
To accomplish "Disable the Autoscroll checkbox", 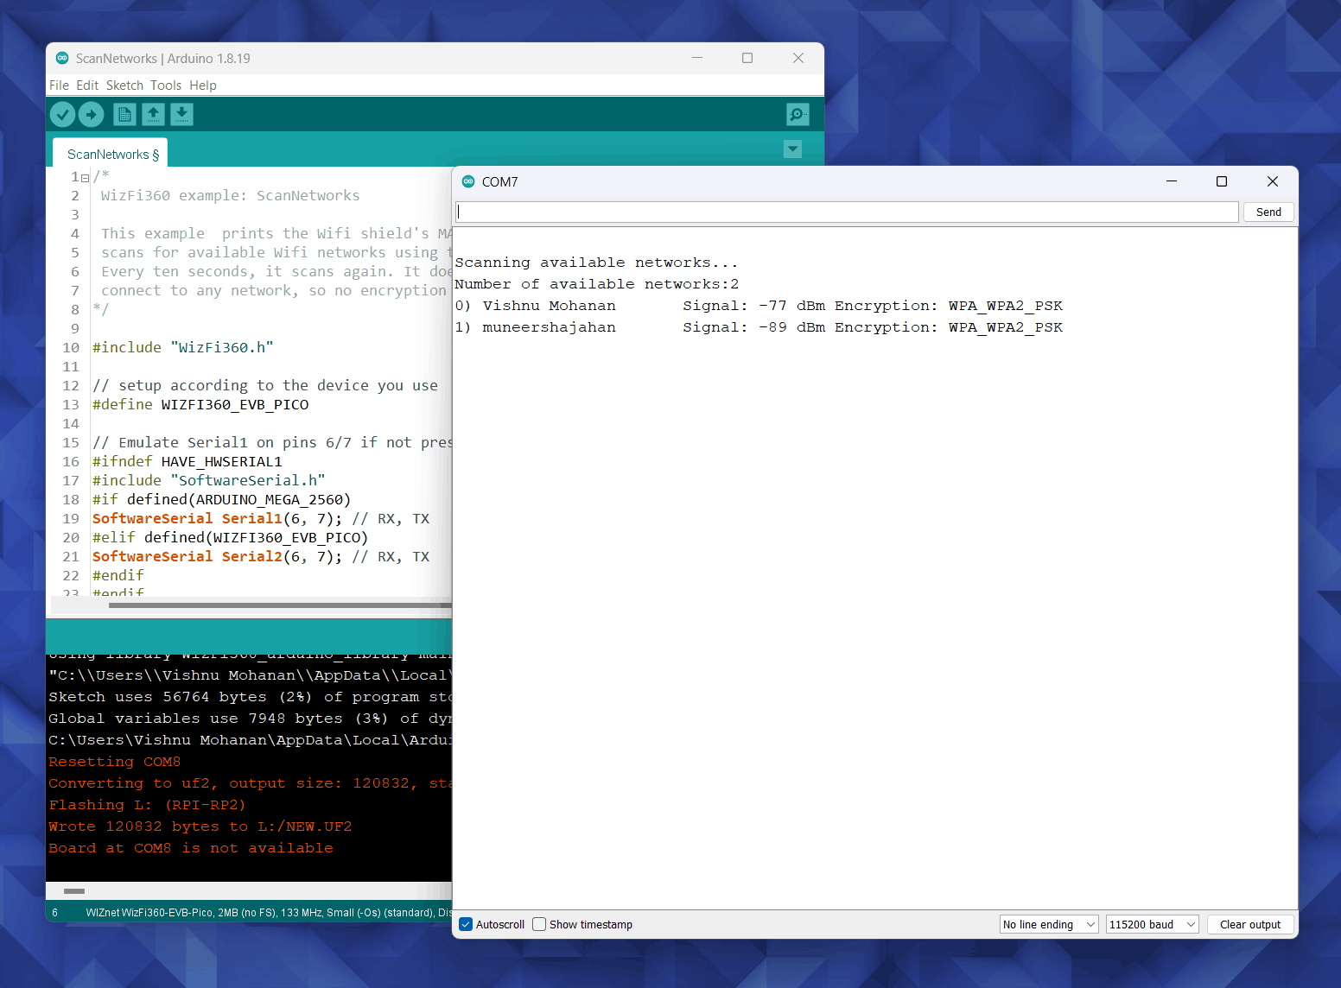I will tap(467, 924).
